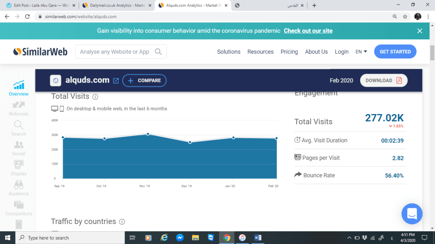Click the COMPARE button
The height and width of the screenshot is (244, 435).
[x=144, y=81]
